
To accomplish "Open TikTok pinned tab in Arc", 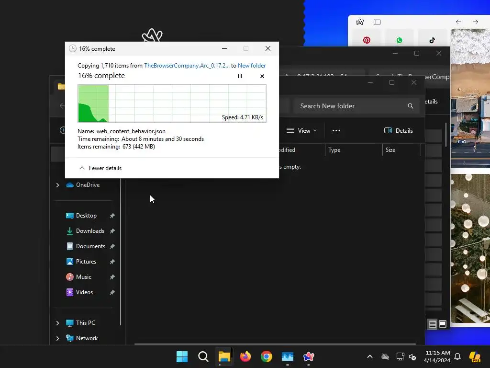I will click(432, 40).
